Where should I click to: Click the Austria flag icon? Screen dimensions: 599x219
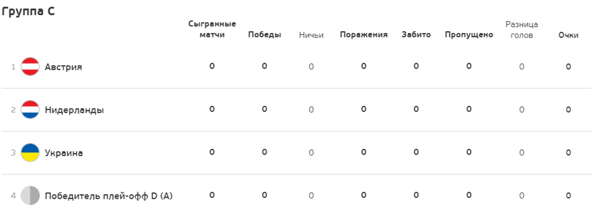coord(30,67)
